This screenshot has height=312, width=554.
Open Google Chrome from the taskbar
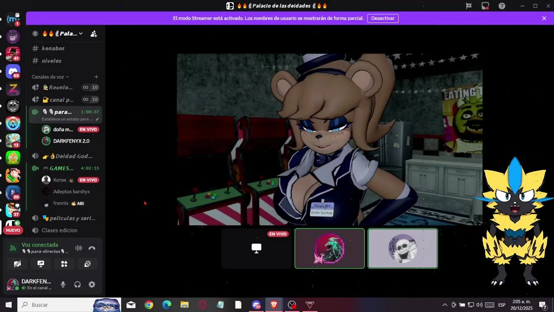coord(149,305)
